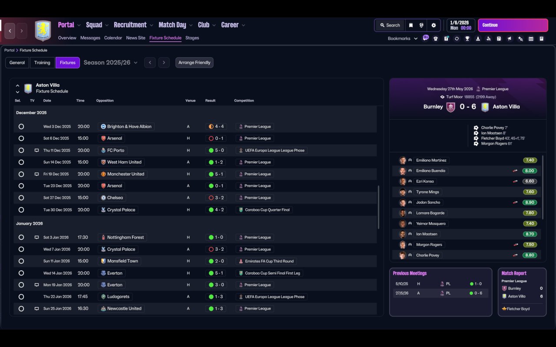The width and height of the screenshot is (556, 347).
Task: Click TV broadcast icon for Newcastle United fixture
Action: pyautogui.click(x=36, y=308)
